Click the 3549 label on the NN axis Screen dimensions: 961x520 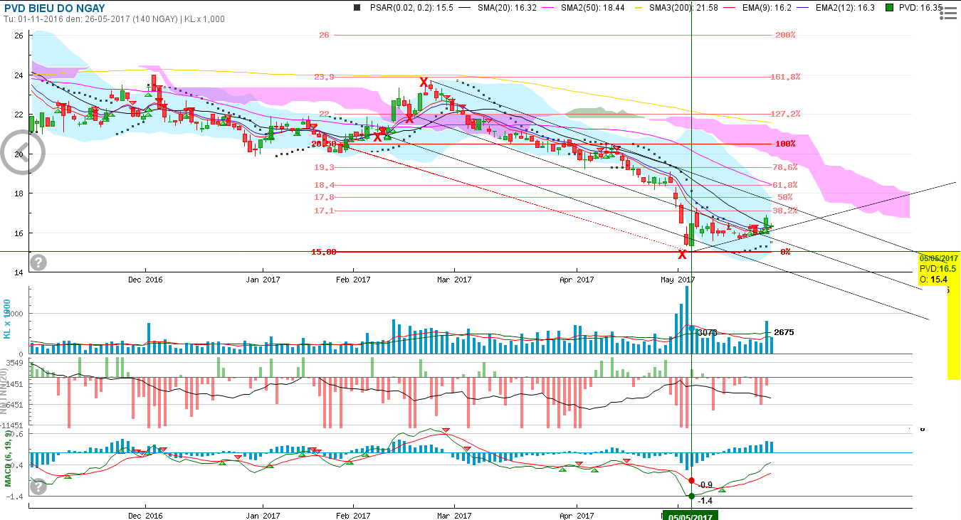pyautogui.click(x=16, y=364)
